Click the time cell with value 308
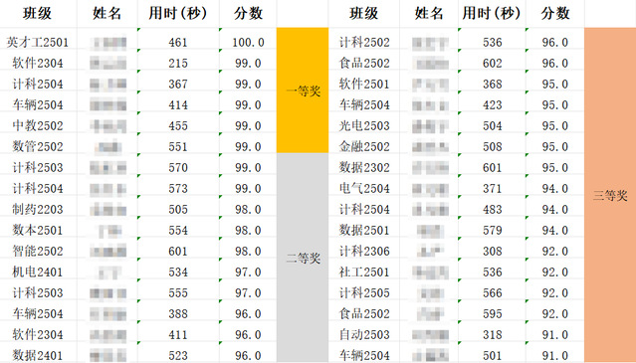 click(x=492, y=252)
